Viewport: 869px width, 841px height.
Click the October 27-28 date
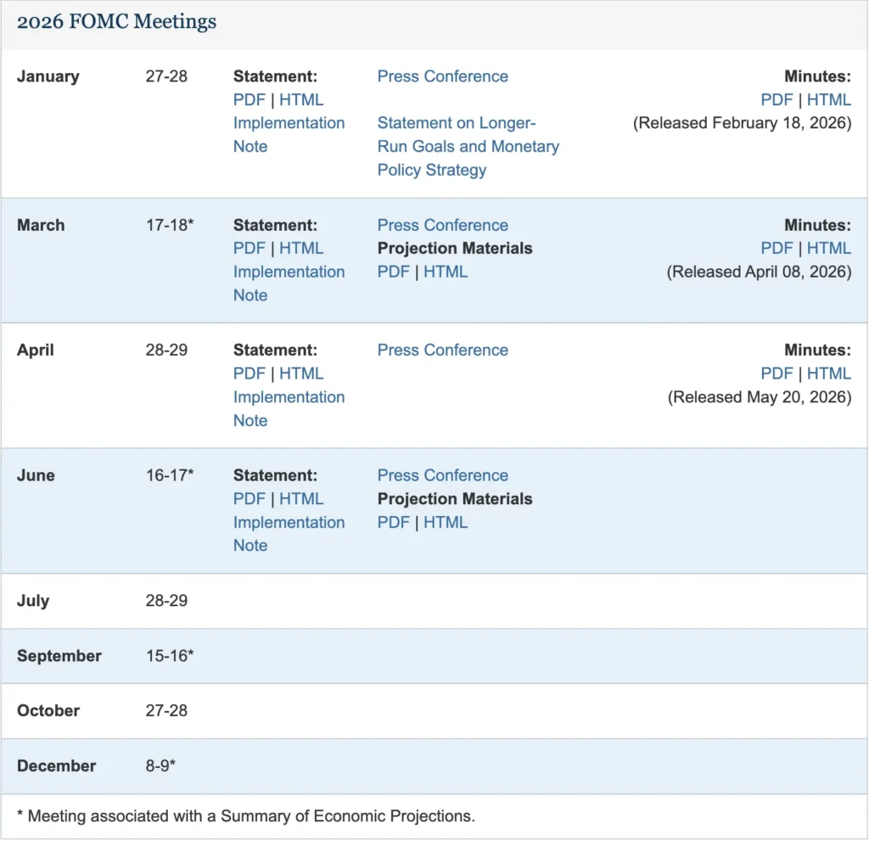point(166,710)
